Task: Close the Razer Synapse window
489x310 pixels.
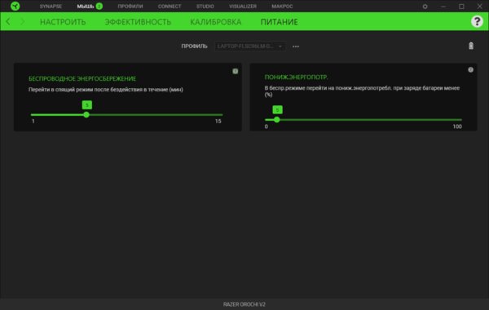Action: 480,7
